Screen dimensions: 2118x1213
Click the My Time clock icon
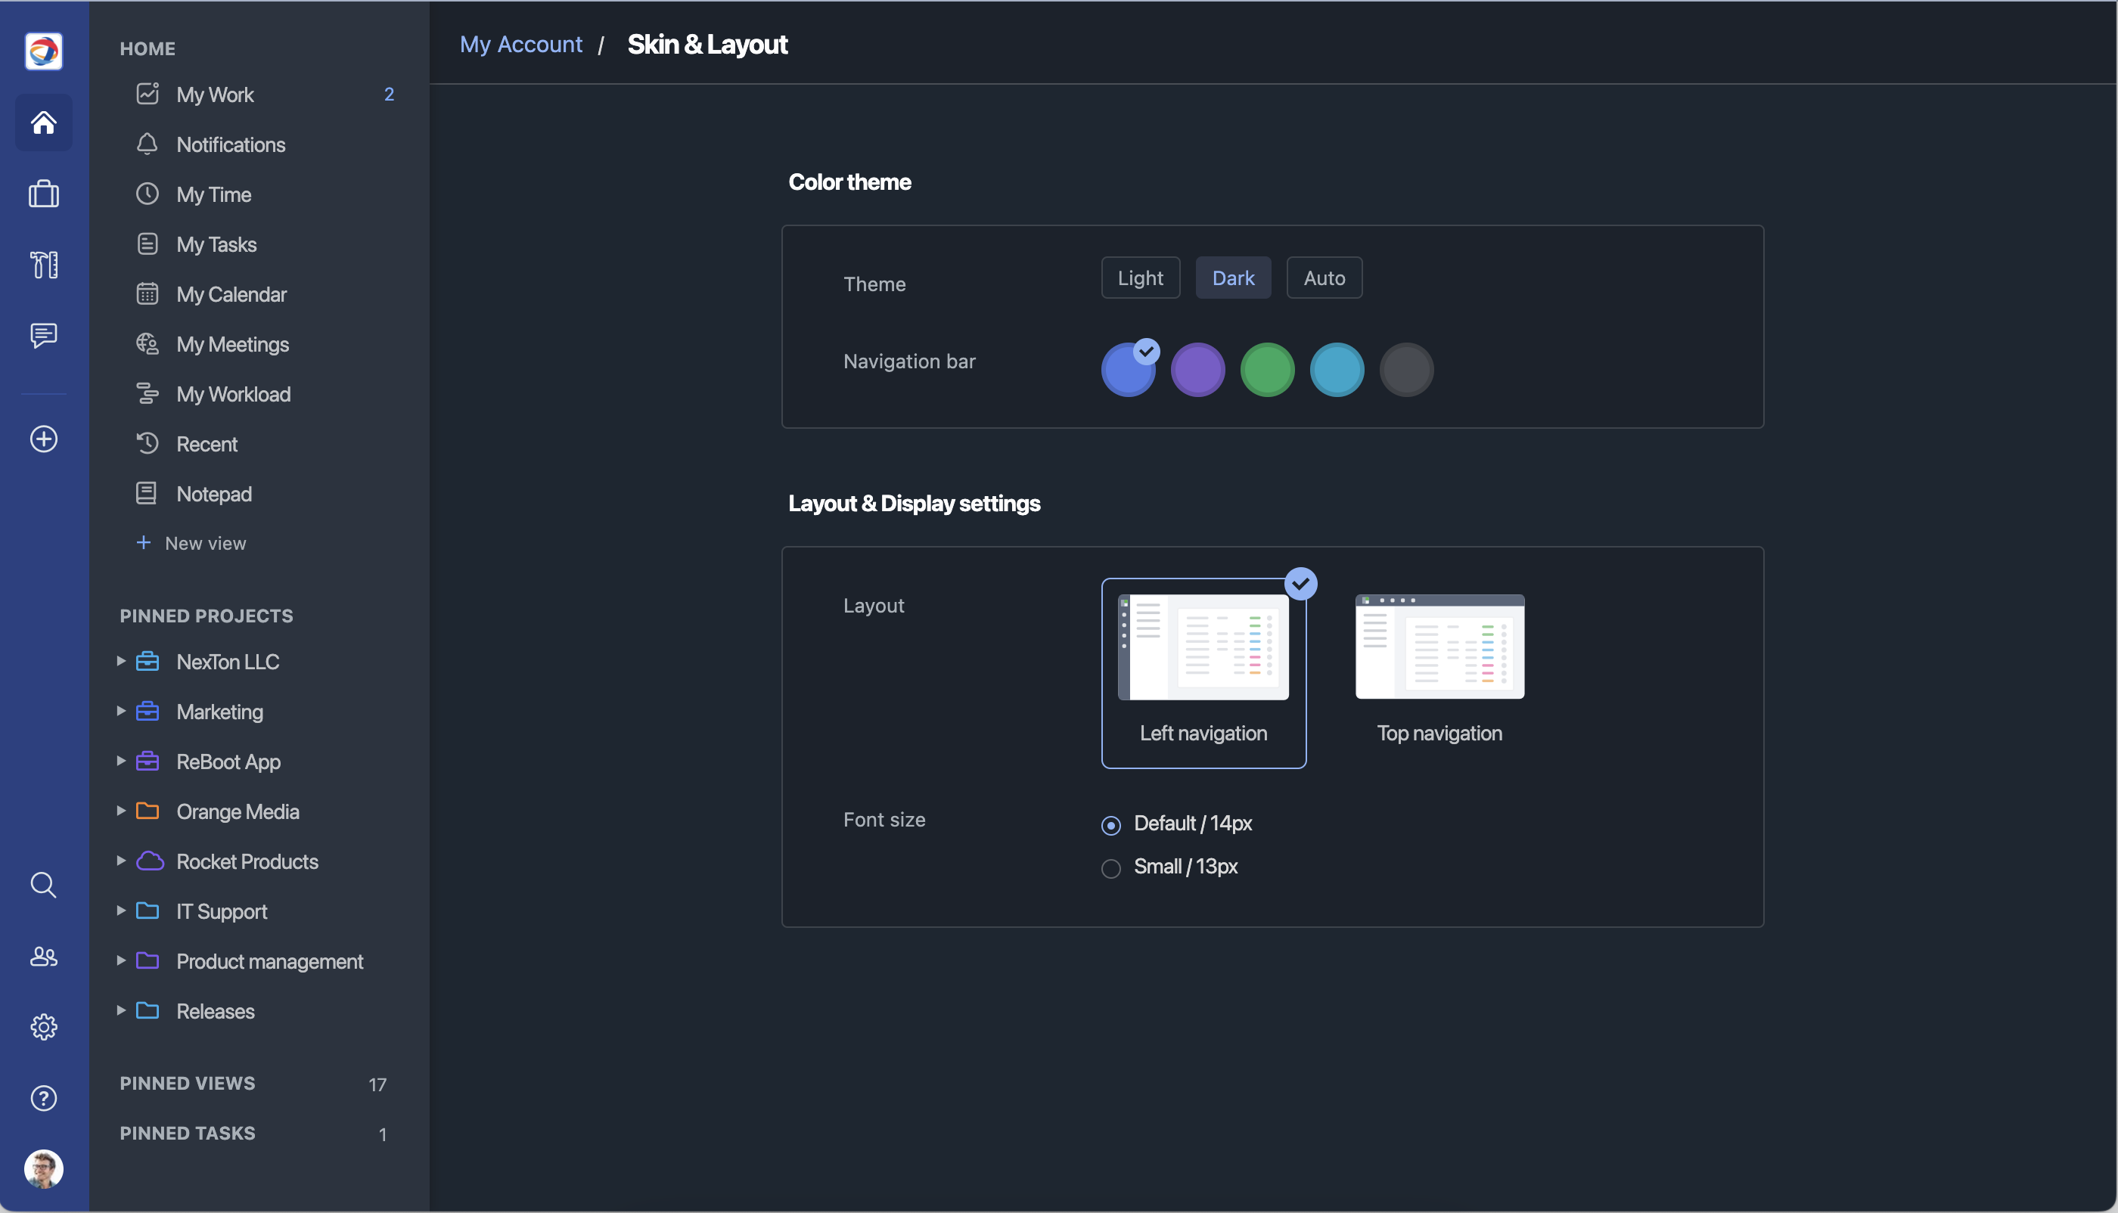point(148,194)
